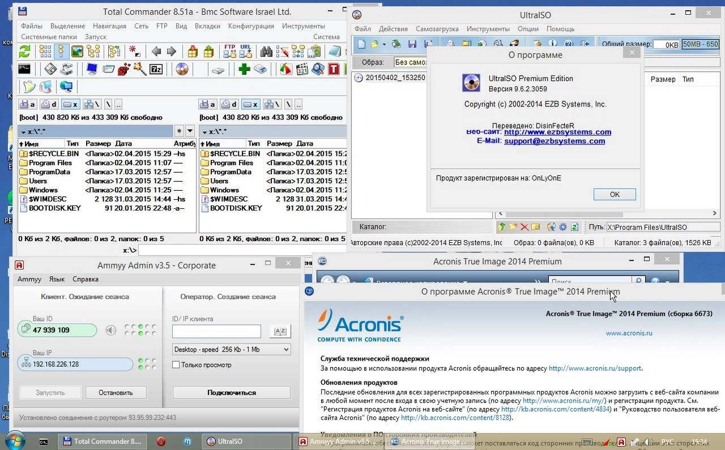Open FTP connection in Total Commander
Screen dimensions: 725x450
pyautogui.click(x=229, y=52)
